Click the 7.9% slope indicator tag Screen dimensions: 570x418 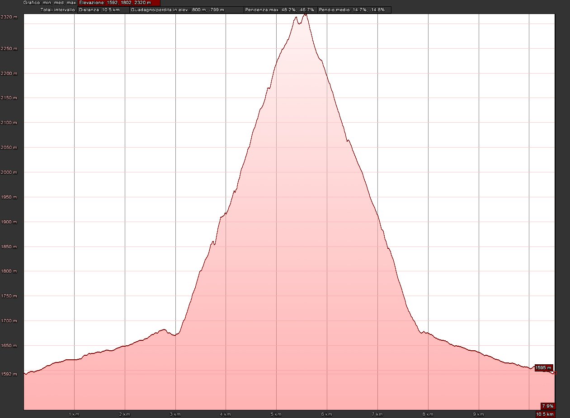coord(547,406)
